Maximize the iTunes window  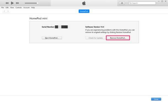tap(162, 1)
